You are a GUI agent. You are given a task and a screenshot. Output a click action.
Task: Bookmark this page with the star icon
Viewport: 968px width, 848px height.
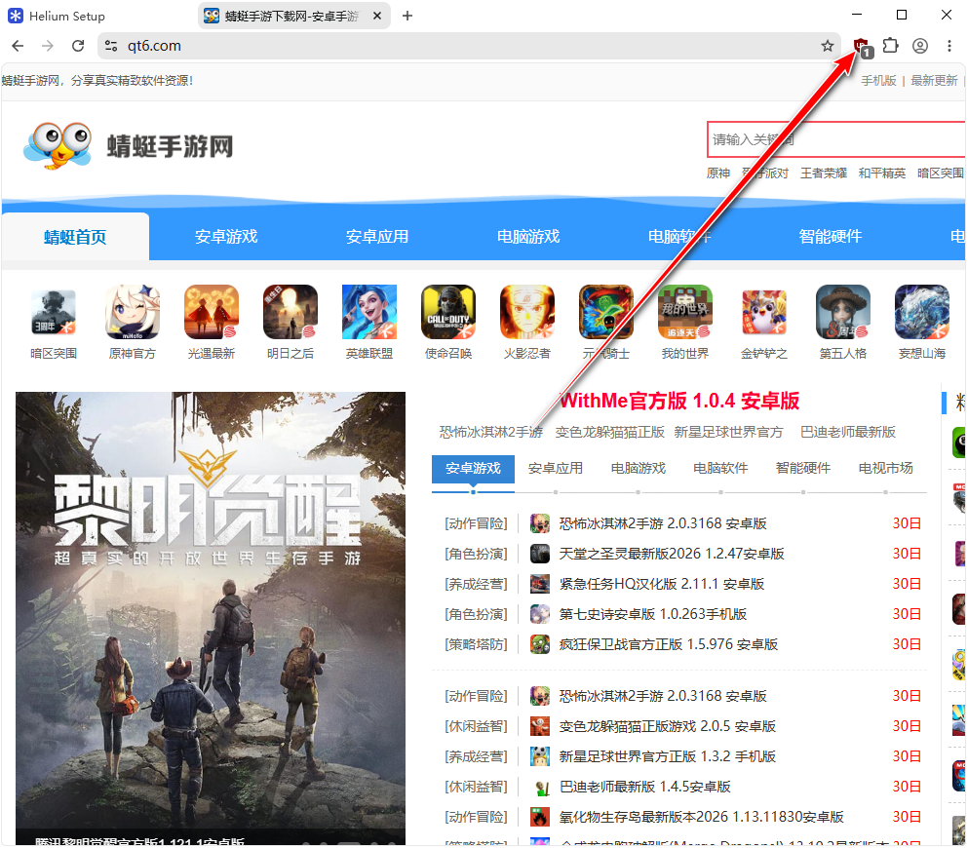pyautogui.click(x=828, y=46)
